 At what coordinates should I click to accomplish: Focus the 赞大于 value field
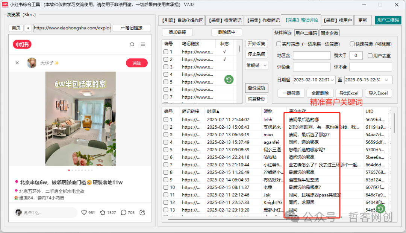tap(356, 55)
